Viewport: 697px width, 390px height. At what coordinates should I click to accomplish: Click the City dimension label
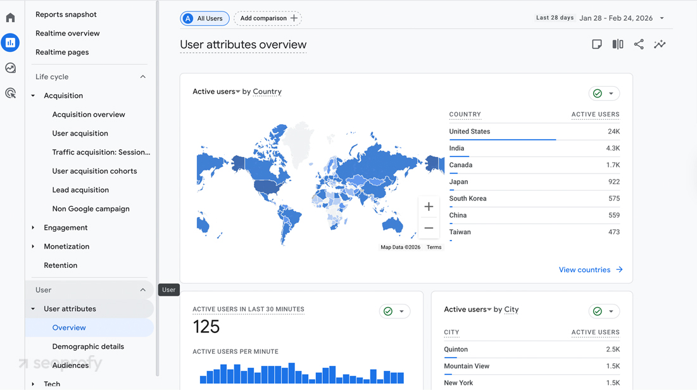(x=511, y=310)
